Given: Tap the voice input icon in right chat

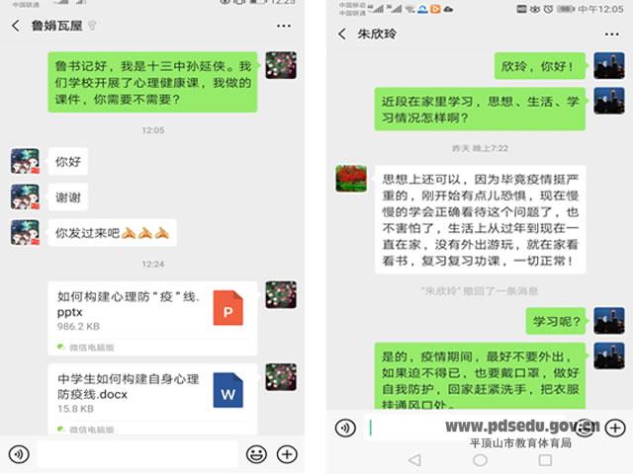Looking at the screenshot, I should pyautogui.click(x=345, y=428).
